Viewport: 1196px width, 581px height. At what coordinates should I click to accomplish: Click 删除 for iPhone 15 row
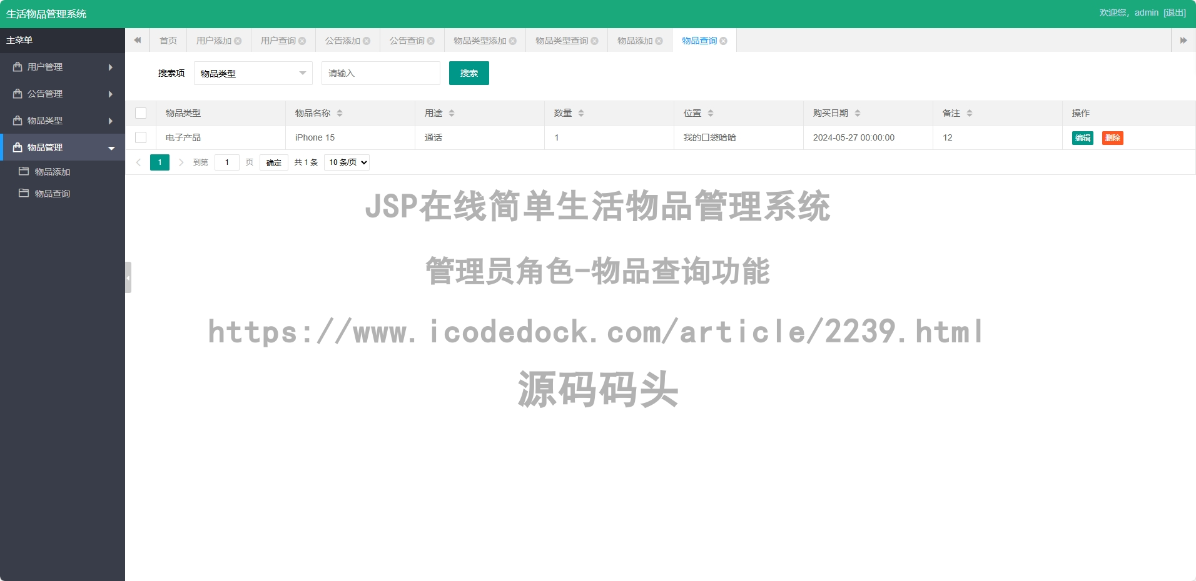point(1113,138)
